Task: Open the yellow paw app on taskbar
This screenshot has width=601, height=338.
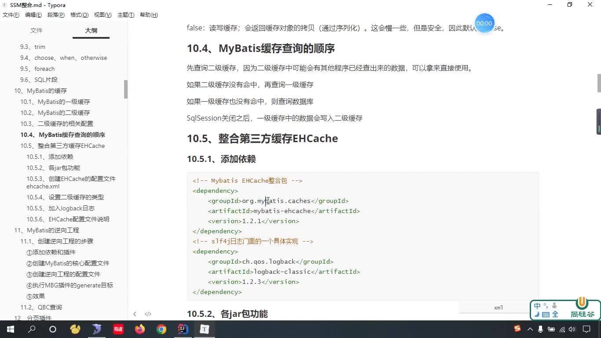Action: pos(75,329)
